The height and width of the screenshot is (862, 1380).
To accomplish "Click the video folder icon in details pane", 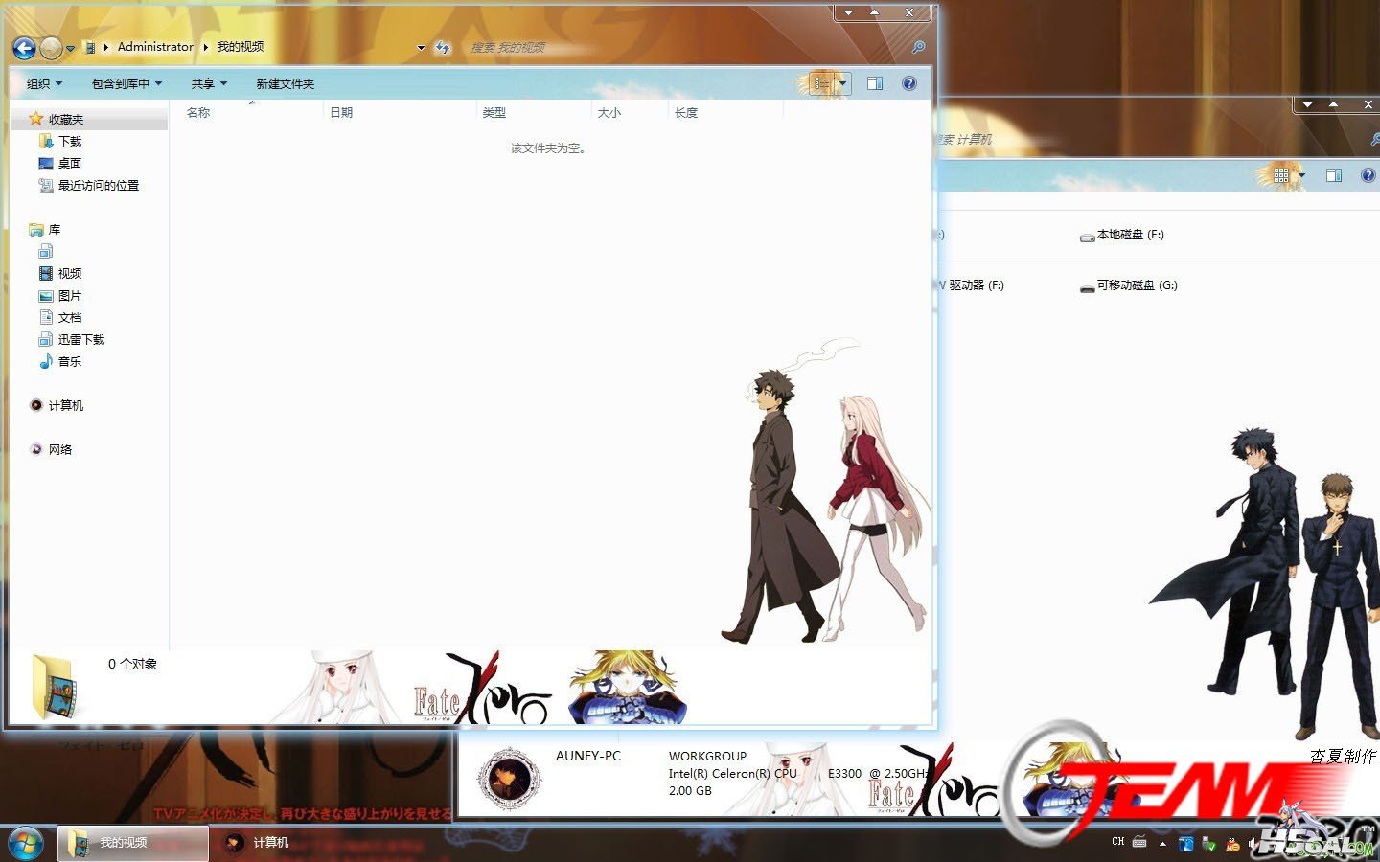I will [56, 686].
